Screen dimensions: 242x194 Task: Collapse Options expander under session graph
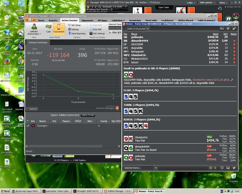click(x=32, y=109)
